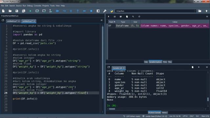Click the editor vertical scrollbar
Viewport: 210px width, 118px height.
[x=103, y=63]
